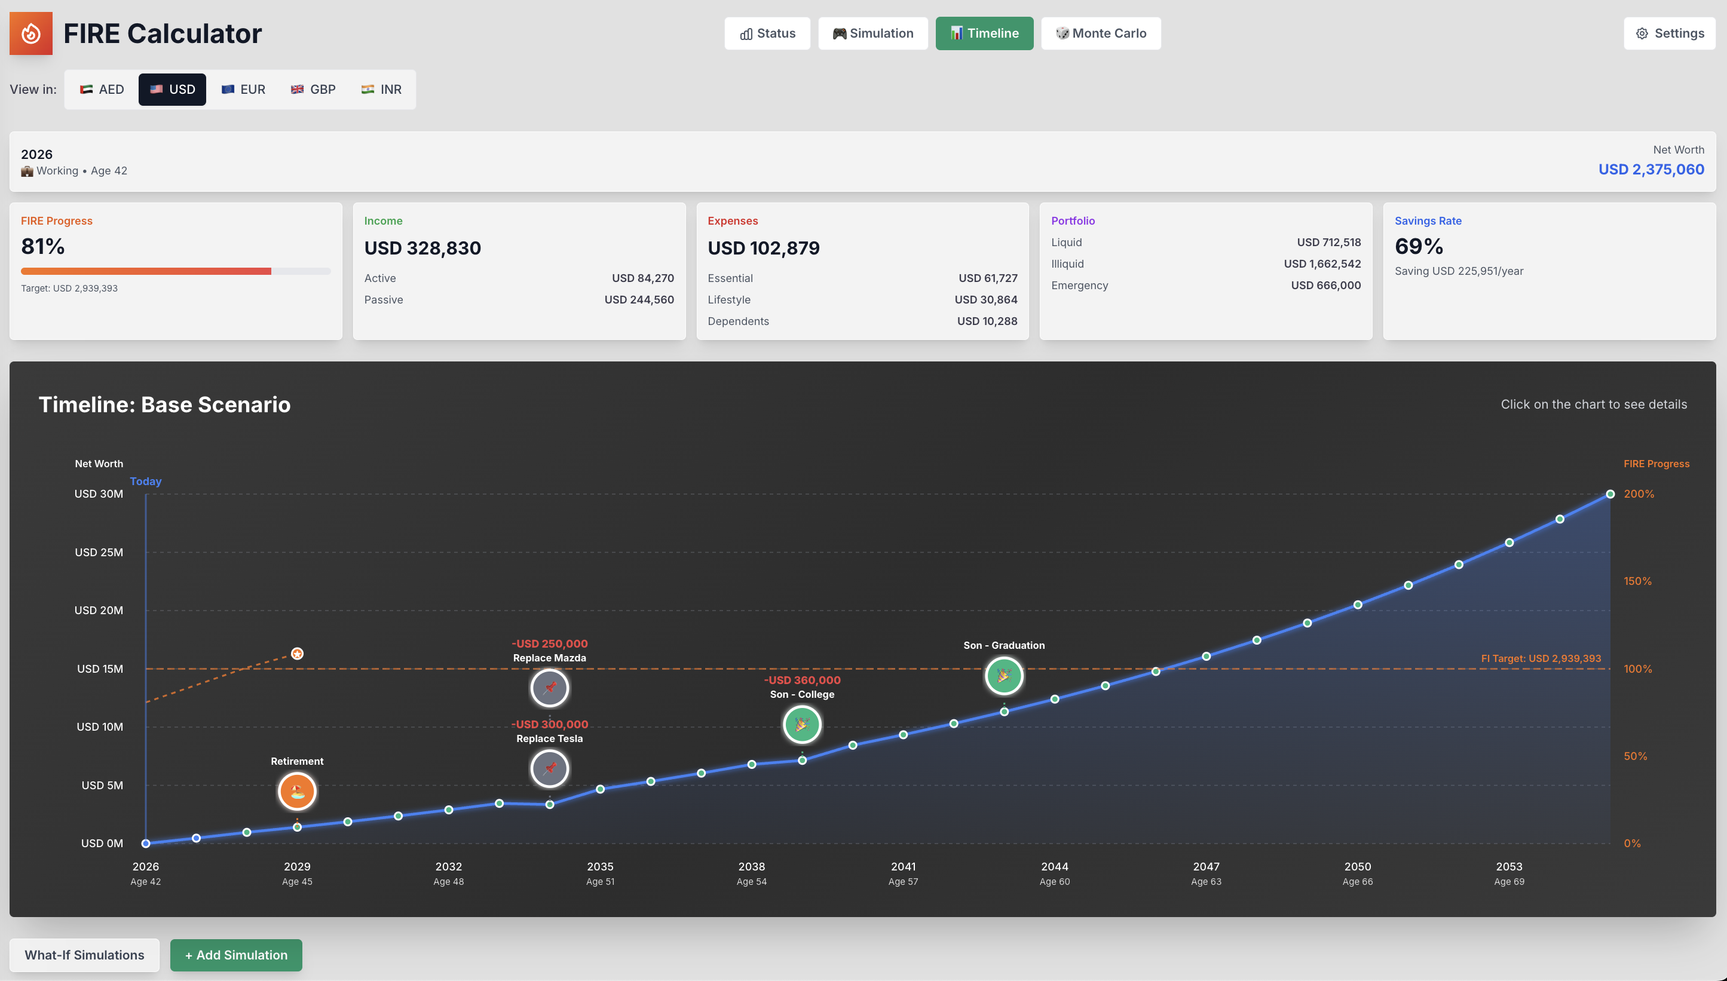
Task: Open Settings via the gear icon
Action: 1642,33
